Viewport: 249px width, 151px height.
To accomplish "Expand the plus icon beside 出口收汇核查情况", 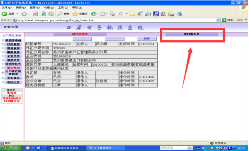I will coord(3,72).
